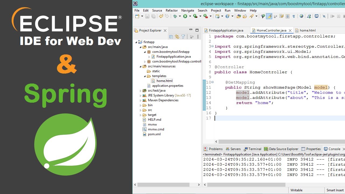Image resolution: width=345 pixels, height=194 pixels.
Task: Close the HomeController.java editor tab
Action: pos(290,30)
